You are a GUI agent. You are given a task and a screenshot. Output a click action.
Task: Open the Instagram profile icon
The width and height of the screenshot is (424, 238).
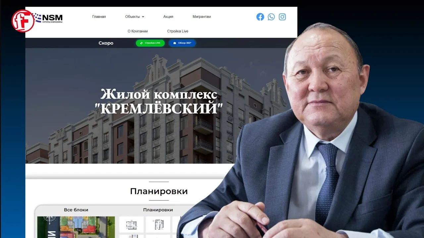pyautogui.click(x=282, y=17)
